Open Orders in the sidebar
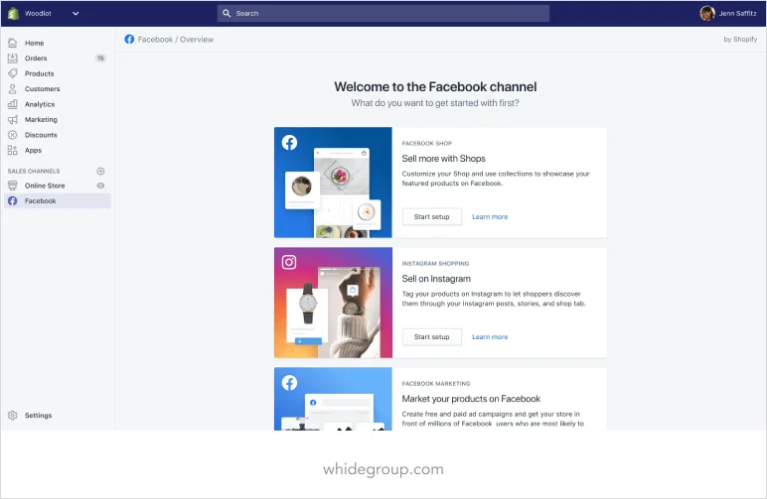This screenshot has height=499, width=767. pos(36,59)
